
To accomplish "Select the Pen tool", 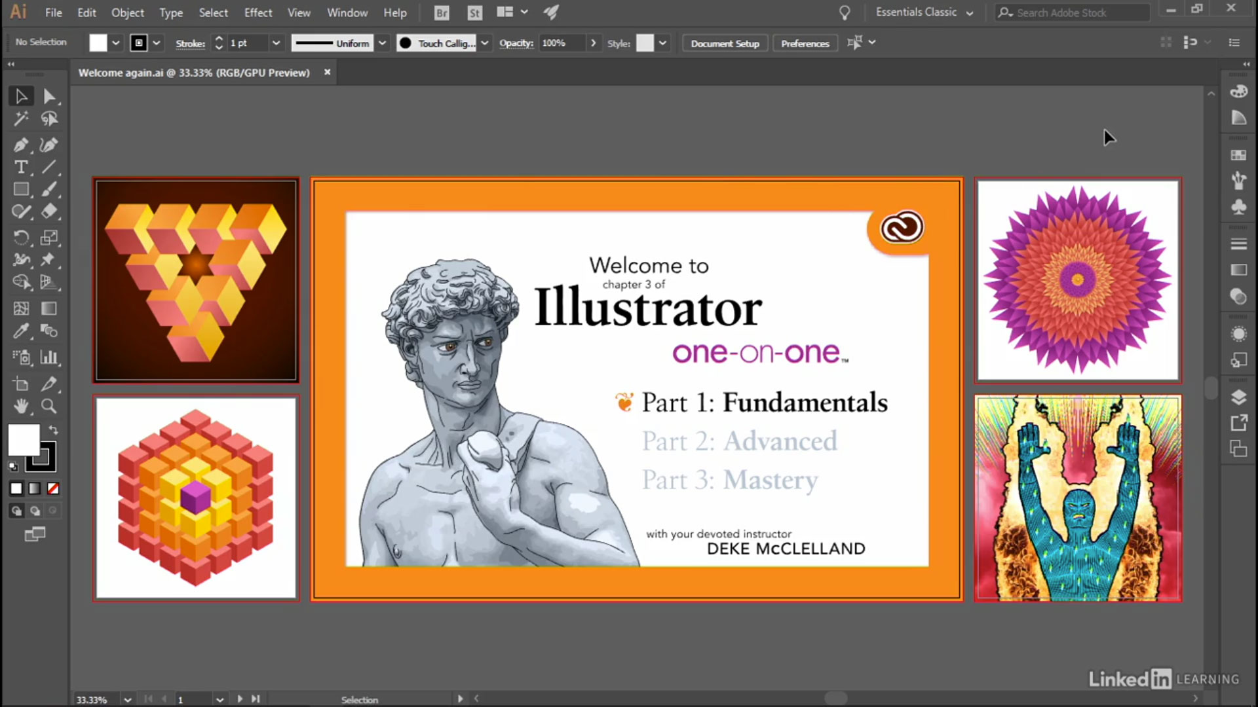I will [21, 145].
